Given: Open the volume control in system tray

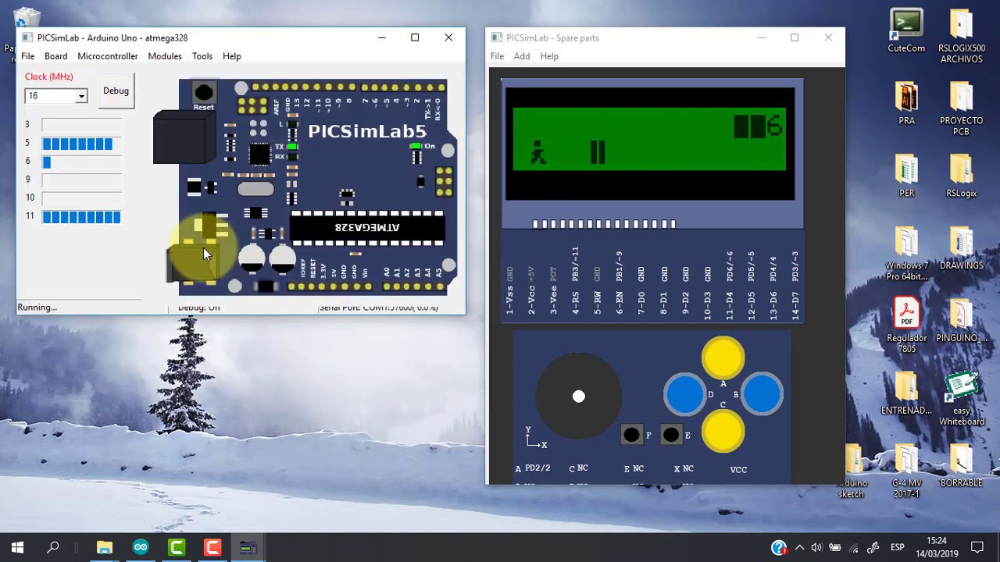Looking at the screenshot, I should click(816, 548).
